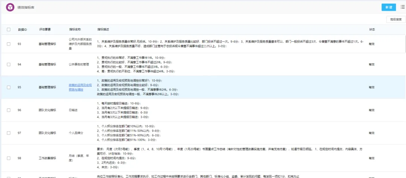Open the 政策的运用及宏观预测与调控 link
The height and width of the screenshot is (178, 406).
point(80,87)
